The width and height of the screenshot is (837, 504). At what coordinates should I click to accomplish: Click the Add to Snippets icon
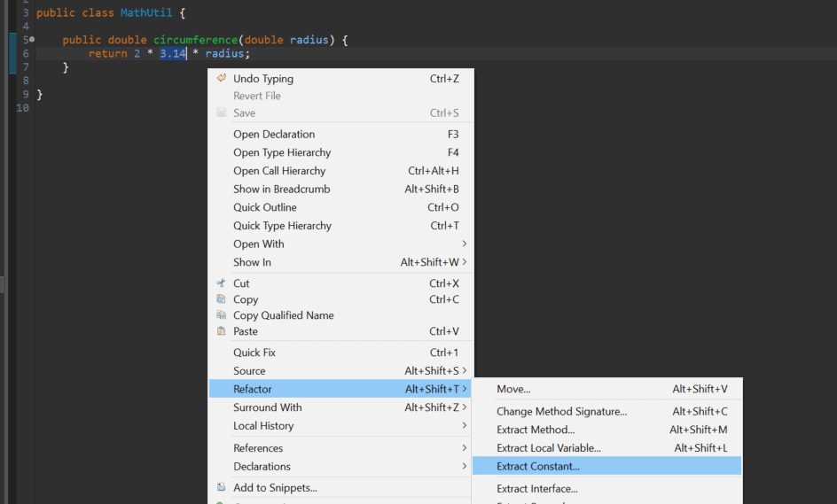pos(221,487)
